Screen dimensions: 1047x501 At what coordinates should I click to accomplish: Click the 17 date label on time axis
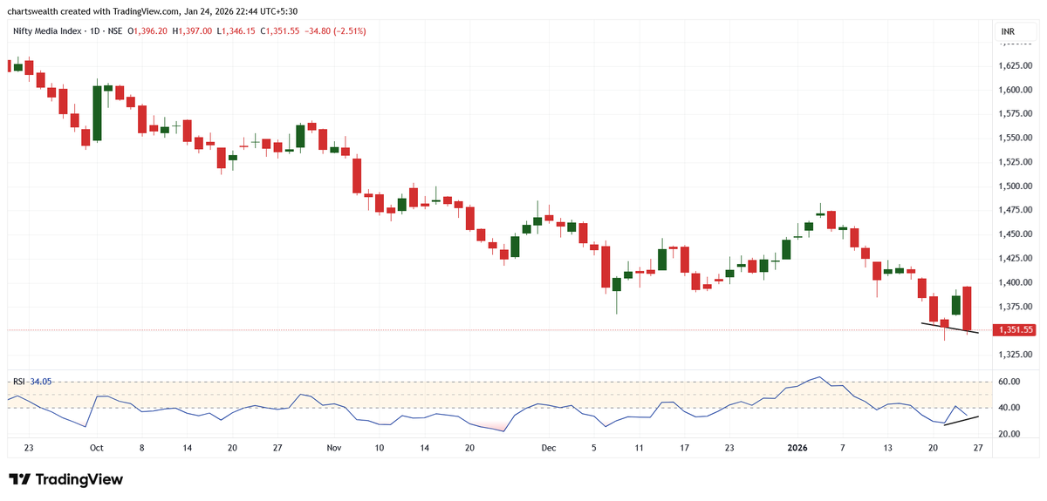(x=684, y=448)
